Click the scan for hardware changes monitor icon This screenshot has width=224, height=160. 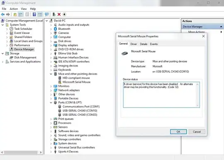[x=46, y=14]
